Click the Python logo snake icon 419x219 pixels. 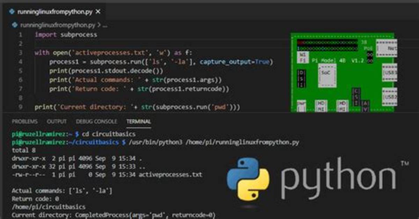[x=248, y=179]
